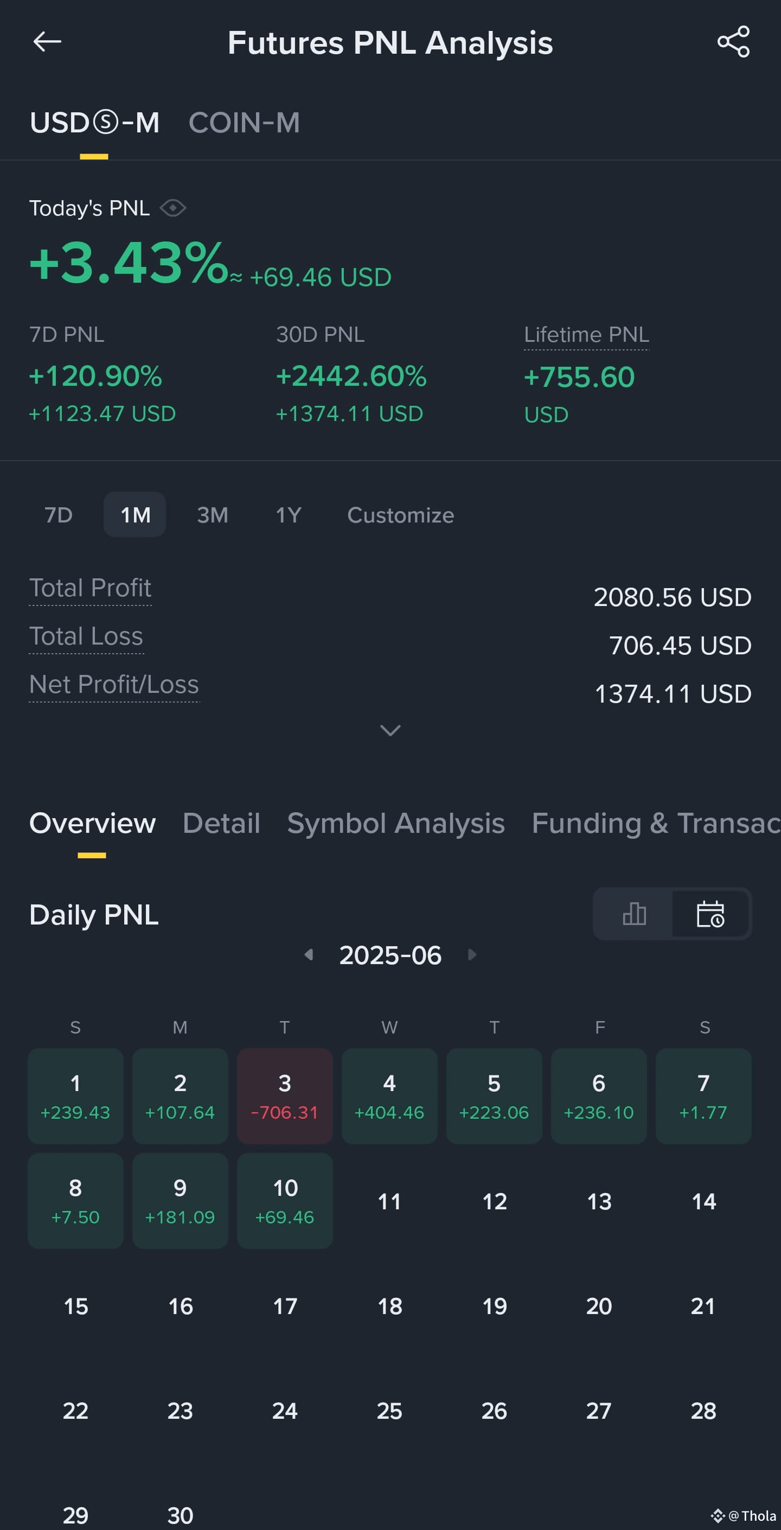Toggle the Today's PNL eye icon
This screenshot has width=781, height=1530.
[173, 208]
